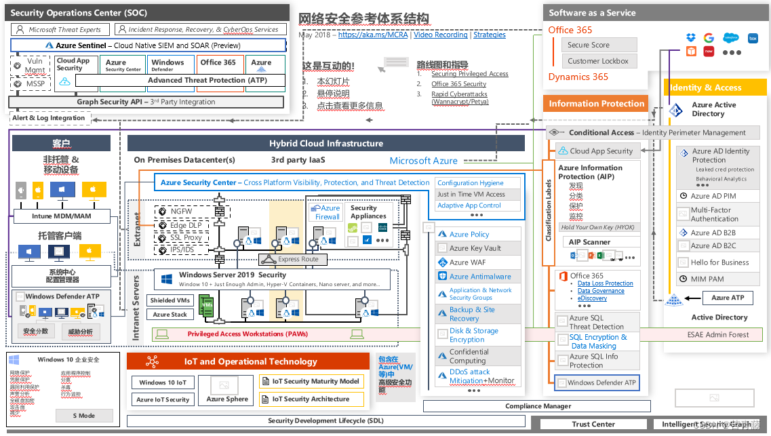Screen dimensions: 771x436
Task: Click the Express Route triangle icon
Action: click(268, 260)
